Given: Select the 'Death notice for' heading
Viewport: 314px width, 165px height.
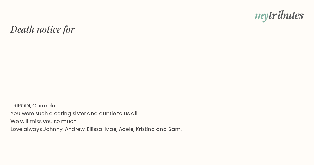Looking at the screenshot, I should click(x=43, y=29).
